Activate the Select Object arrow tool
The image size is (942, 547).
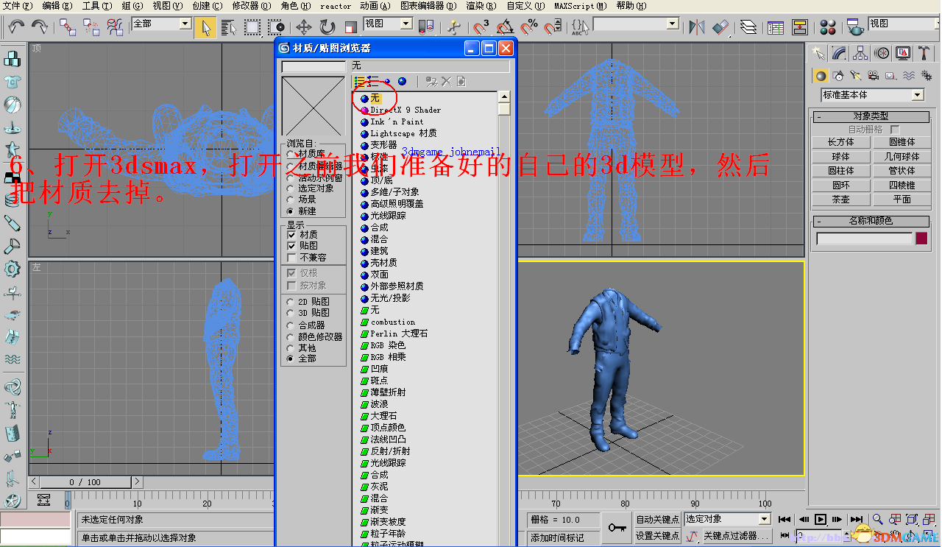coord(206,27)
